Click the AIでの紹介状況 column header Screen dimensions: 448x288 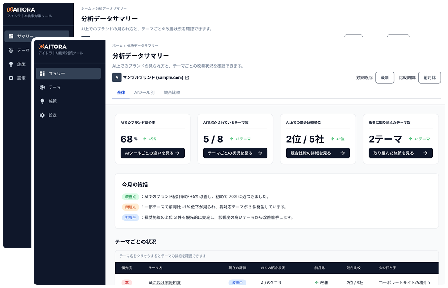click(273, 268)
